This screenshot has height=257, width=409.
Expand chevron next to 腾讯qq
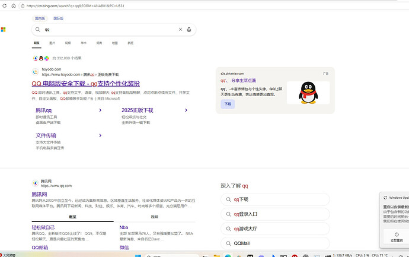pos(100,110)
